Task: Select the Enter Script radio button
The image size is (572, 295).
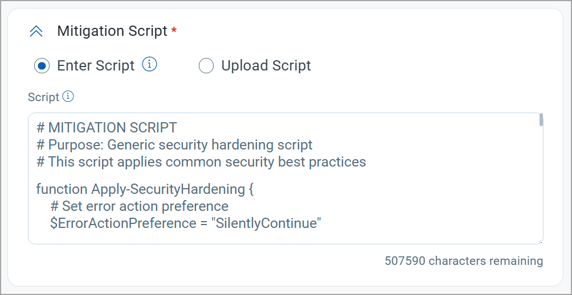Action: pos(42,66)
